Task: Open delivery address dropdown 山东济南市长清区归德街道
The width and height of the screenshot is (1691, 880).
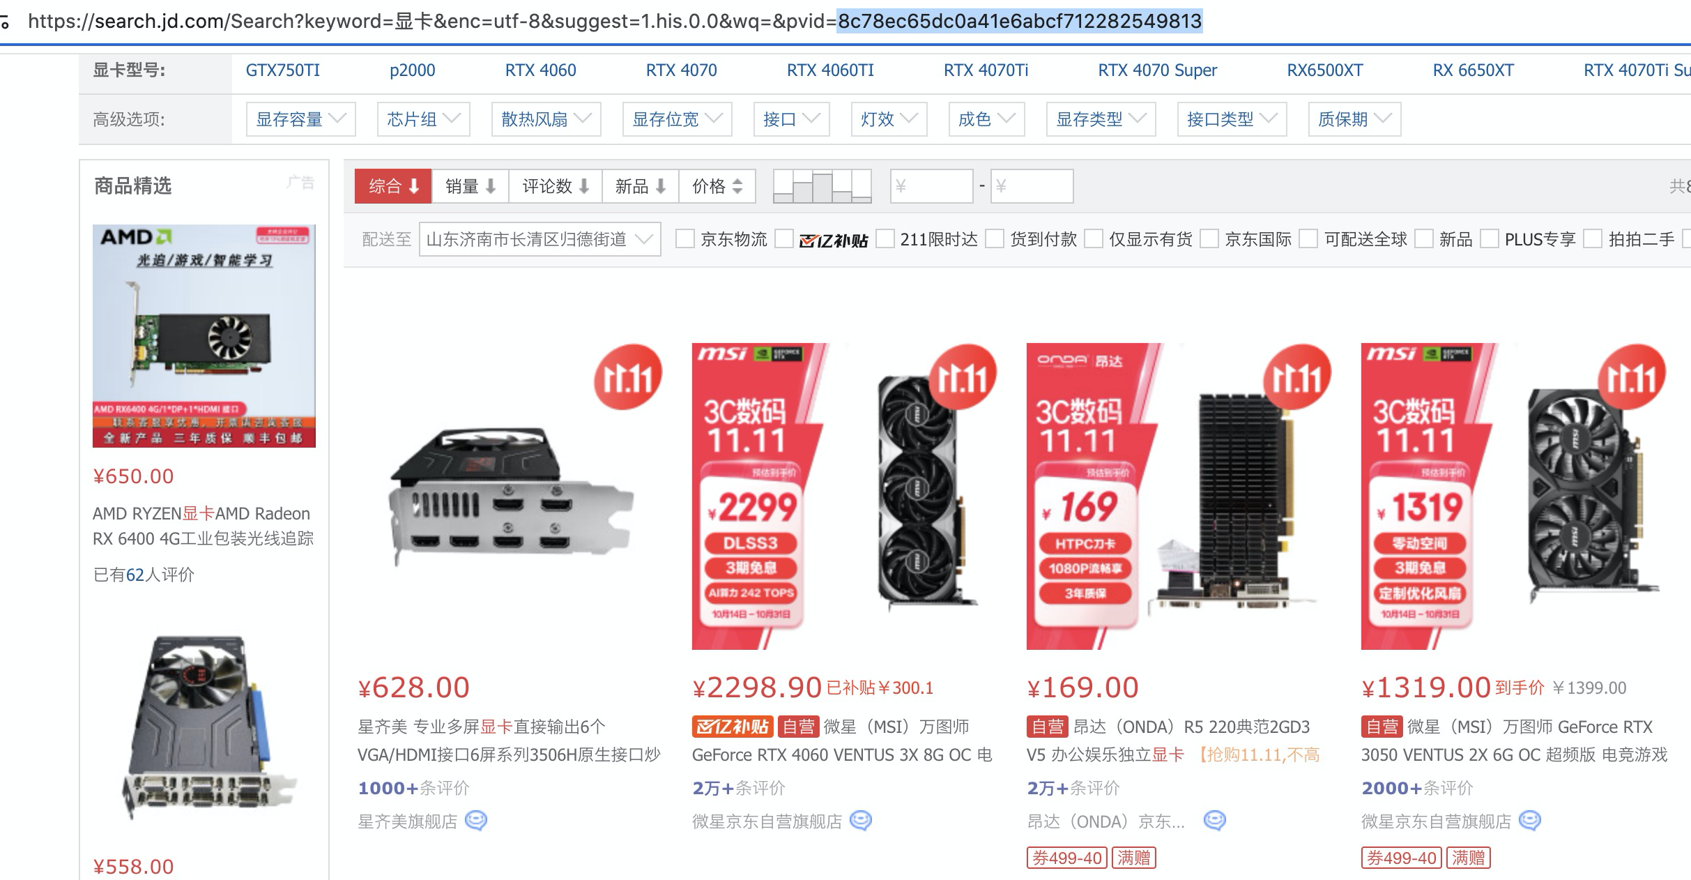Action: [x=540, y=239]
